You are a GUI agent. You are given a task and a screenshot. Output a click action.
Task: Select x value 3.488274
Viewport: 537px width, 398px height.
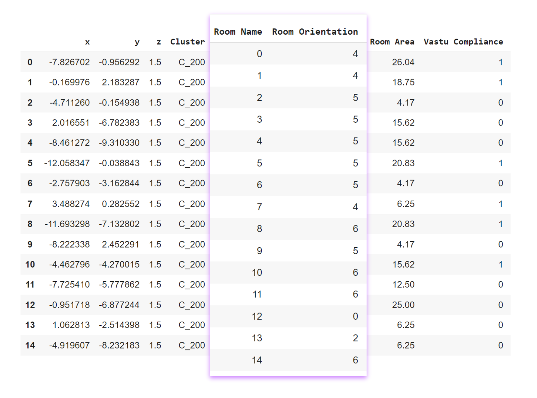(71, 204)
